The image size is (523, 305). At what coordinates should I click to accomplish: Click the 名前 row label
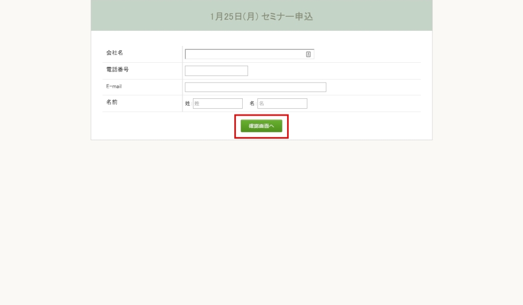coord(112,103)
